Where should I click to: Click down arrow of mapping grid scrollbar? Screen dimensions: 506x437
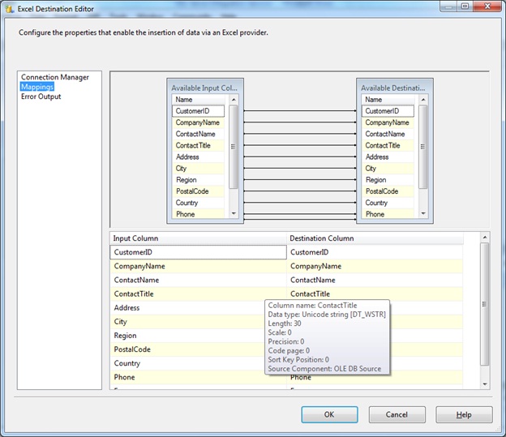pyautogui.click(x=485, y=384)
